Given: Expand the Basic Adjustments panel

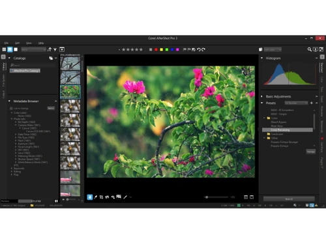Looking at the screenshot, I should pos(262,96).
